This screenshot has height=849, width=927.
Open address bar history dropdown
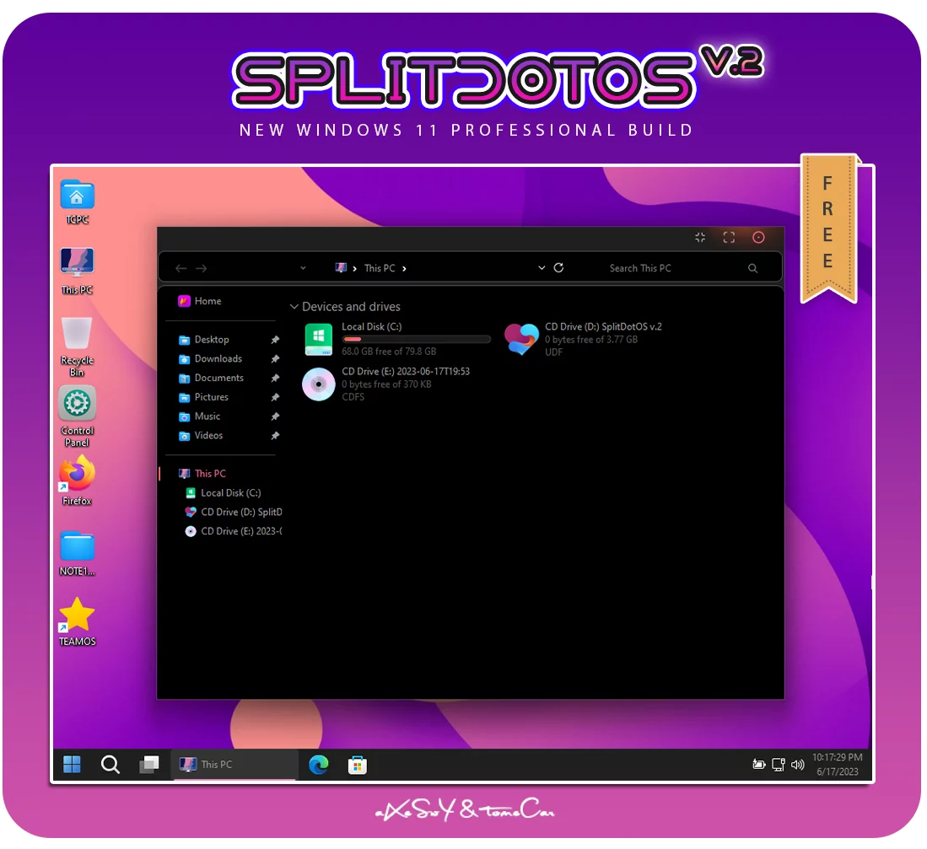click(x=542, y=267)
